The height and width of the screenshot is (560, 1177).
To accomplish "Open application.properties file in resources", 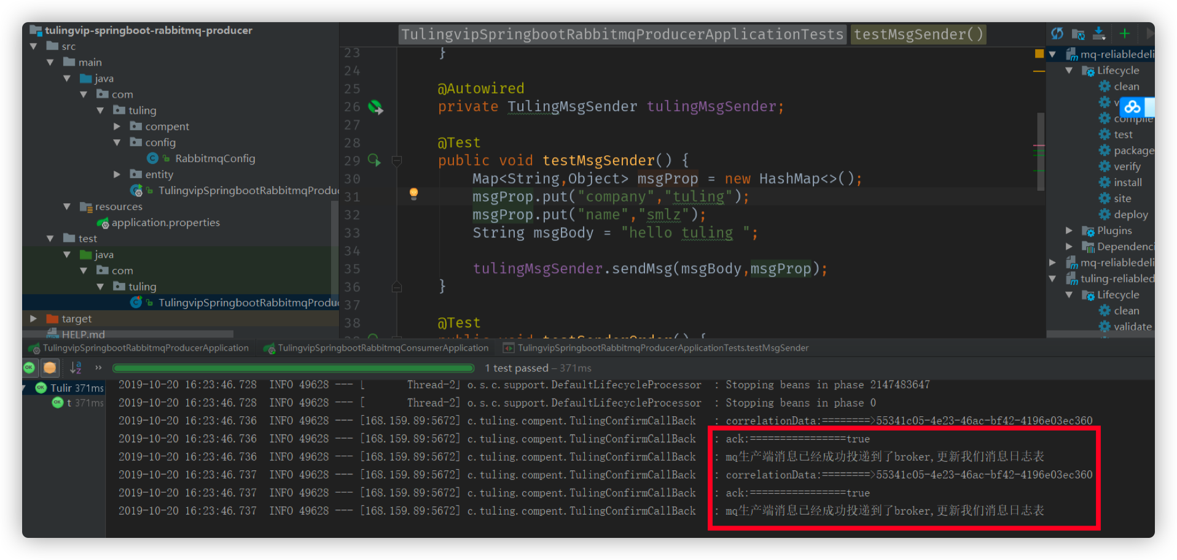I will point(165,222).
